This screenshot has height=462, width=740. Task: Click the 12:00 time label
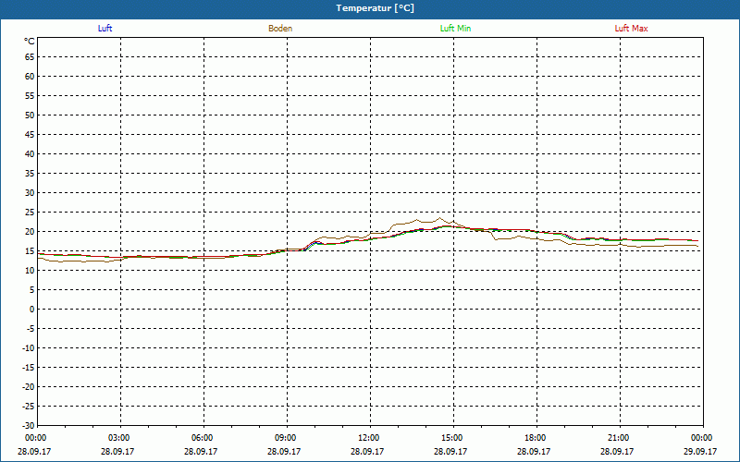(369, 438)
